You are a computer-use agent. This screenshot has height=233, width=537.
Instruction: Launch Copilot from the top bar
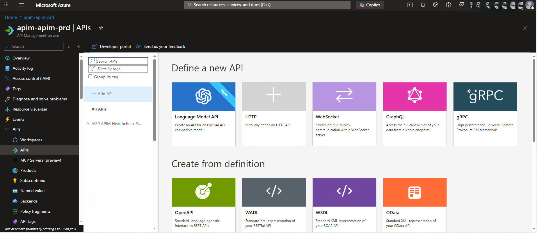(370, 5)
